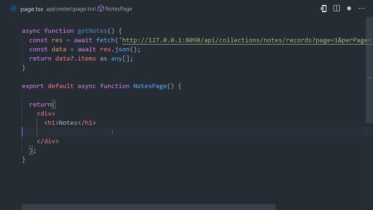Click the React file icon beside page.tsx
Image resolution: width=373 pixels, height=210 pixels.
click(x=13, y=9)
